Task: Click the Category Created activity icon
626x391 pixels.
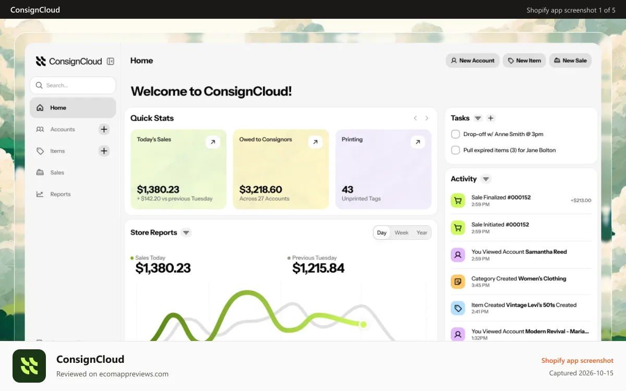Action: point(458,282)
